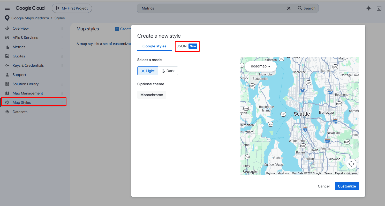Open Support in the sidebar
Image resolution: width=385 pixels, height=206 pixels.
19,75
